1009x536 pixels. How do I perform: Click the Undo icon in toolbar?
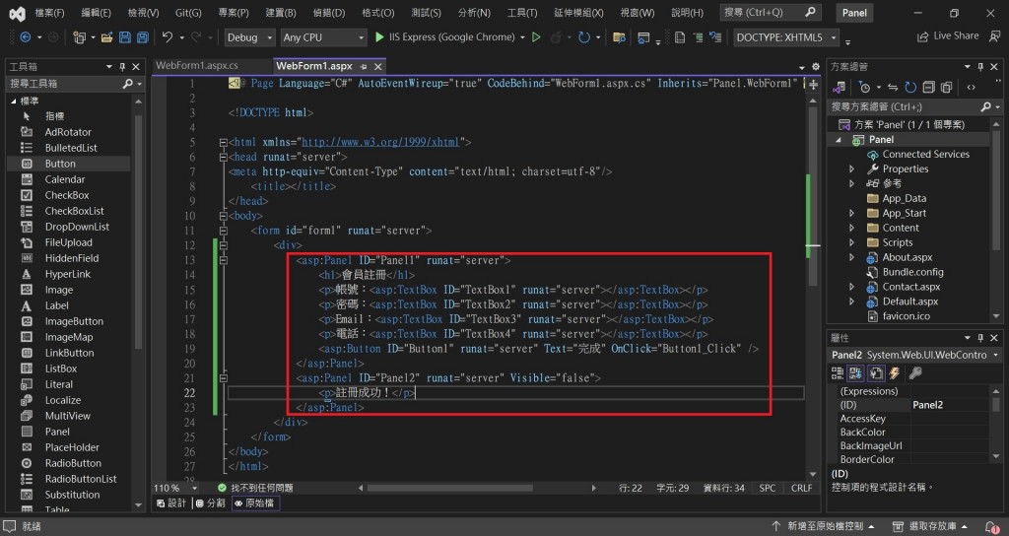coord(168,37)
